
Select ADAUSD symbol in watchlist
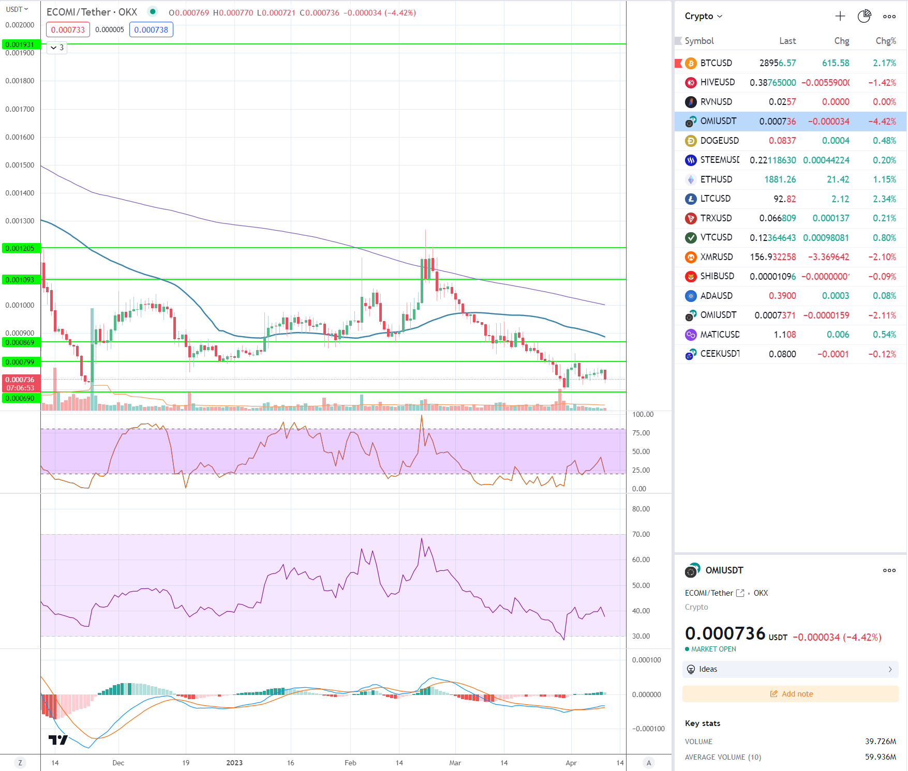click(717, 296)
